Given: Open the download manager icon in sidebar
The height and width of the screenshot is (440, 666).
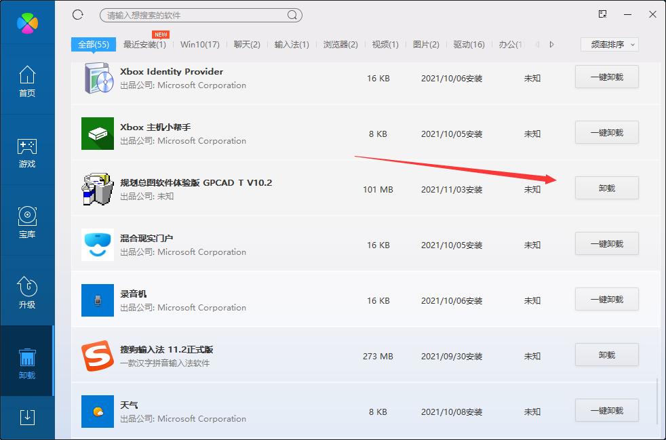Looking at the screenshot, I should pyautogui.click(x=28, y=417).
